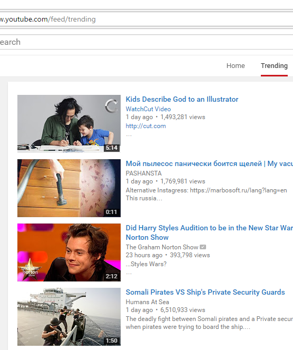Focus the YouTube search box
The height and width of the screenshot is (350, 293).
[x=147, y=42]
